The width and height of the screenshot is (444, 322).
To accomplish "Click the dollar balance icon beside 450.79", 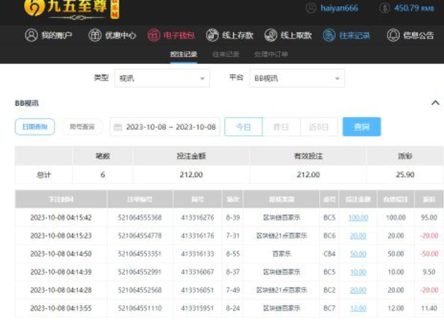I will [385, 8].
